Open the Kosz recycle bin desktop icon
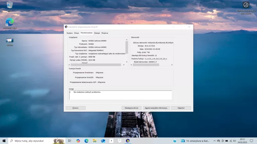The height and width of the screenshot is (144, 257). click(x=10, y=5)
